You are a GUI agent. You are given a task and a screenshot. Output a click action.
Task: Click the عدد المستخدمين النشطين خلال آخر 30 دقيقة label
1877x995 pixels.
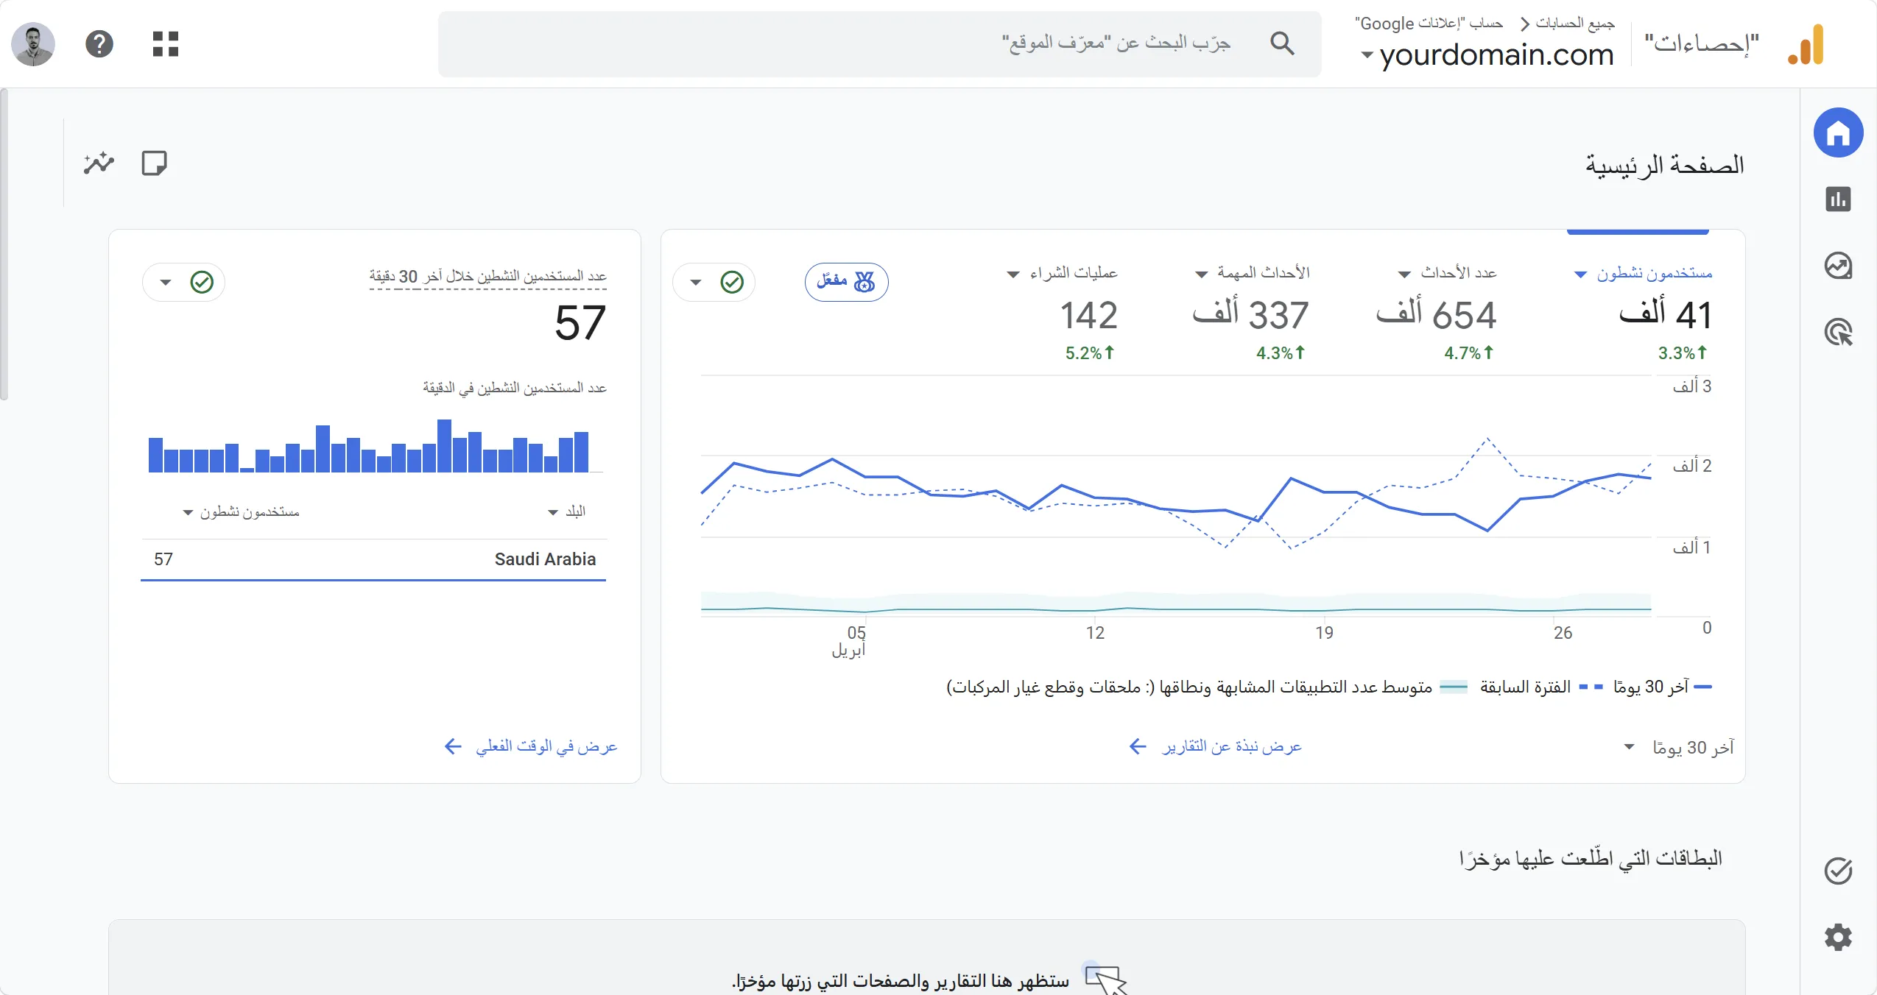point(487,276)
